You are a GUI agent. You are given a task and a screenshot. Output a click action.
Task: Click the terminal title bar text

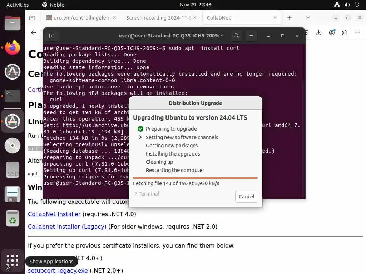[171, 36]
